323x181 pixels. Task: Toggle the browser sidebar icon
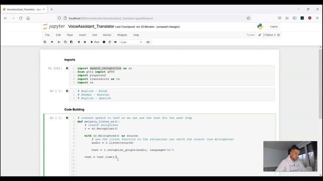coord(295,18)
